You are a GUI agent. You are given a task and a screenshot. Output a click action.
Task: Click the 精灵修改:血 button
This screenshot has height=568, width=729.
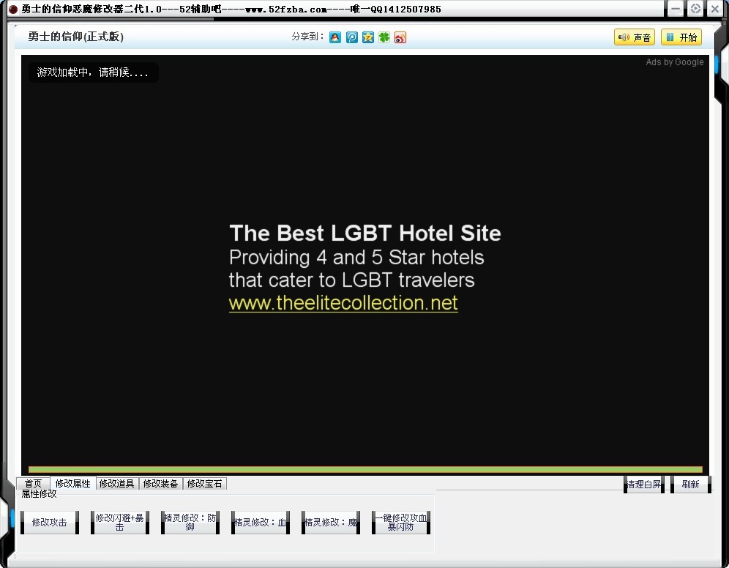tap(261, 523)
